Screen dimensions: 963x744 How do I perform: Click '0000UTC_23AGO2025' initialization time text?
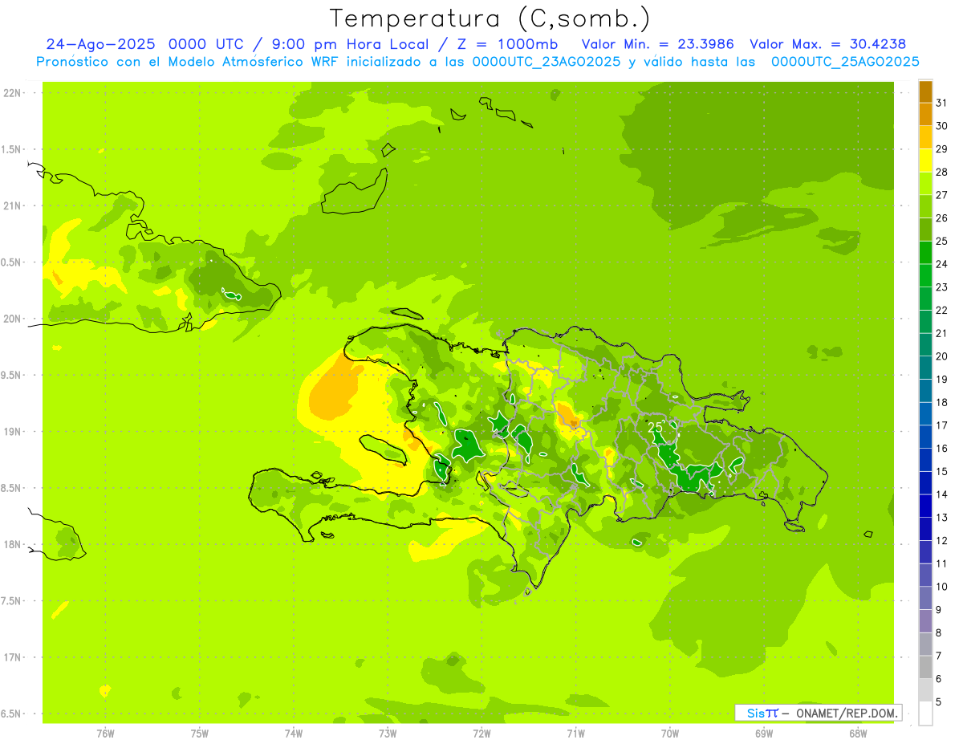[x=547, y=62]
